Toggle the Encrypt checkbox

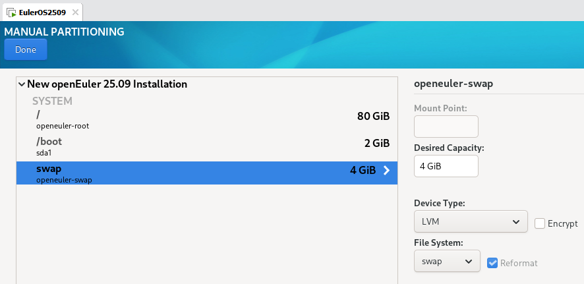[x=540, y=223]
